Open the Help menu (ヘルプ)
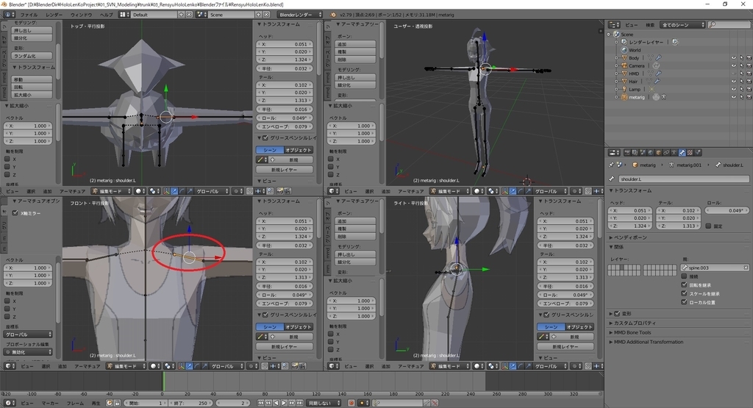 tap(106, 15)
